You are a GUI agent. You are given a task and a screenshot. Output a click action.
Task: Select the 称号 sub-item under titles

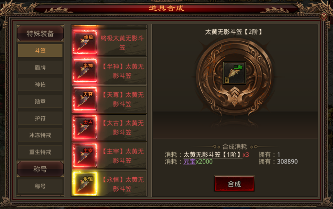(x=40, y=186)
